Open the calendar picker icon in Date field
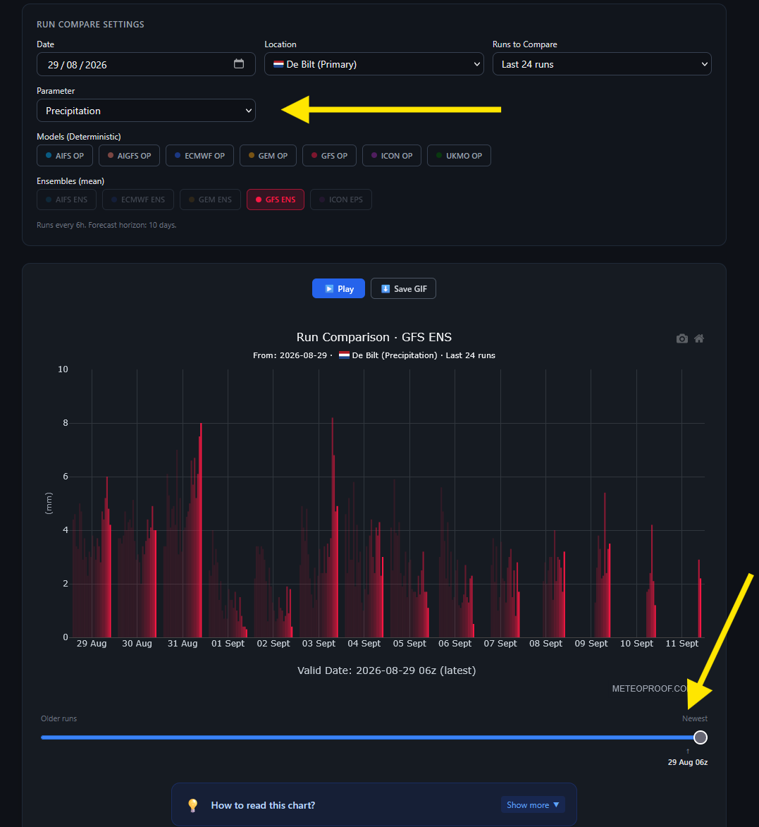 coord(239,64)
